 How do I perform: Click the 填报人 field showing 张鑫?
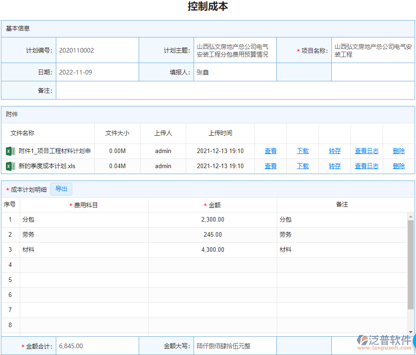point(235,72)
